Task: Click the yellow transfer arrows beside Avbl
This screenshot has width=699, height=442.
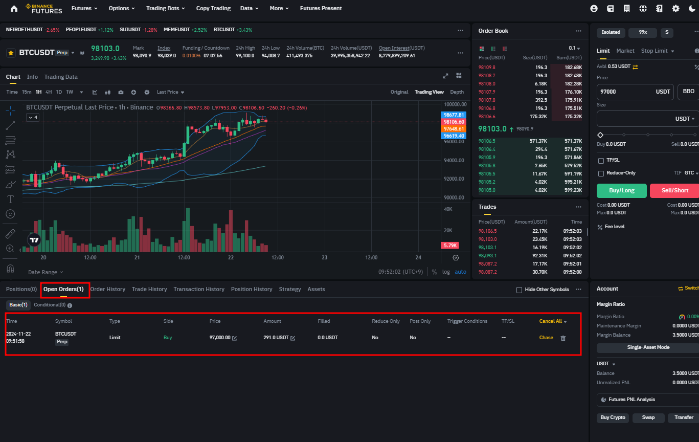Action: pyautogui.click(x=635, y=67)
